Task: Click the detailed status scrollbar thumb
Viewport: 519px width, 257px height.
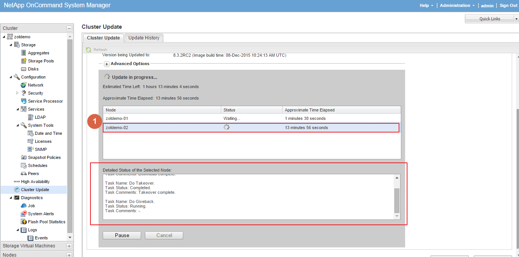Action: click(397, 200)
